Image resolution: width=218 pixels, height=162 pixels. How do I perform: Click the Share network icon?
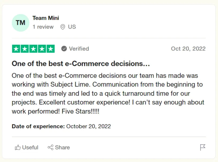(50, 147)
